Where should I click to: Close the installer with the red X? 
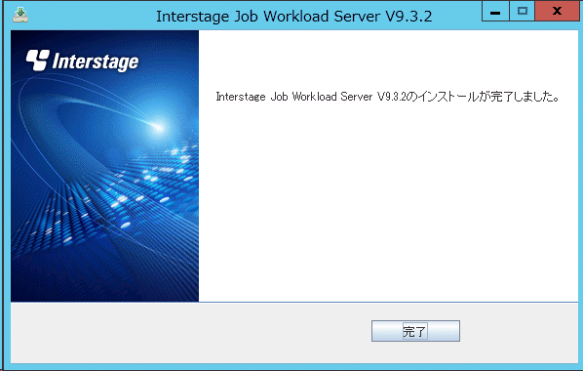pos(557,11)
